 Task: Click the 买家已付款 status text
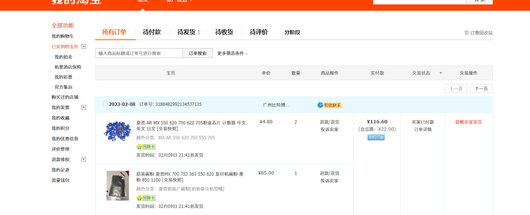423,122
